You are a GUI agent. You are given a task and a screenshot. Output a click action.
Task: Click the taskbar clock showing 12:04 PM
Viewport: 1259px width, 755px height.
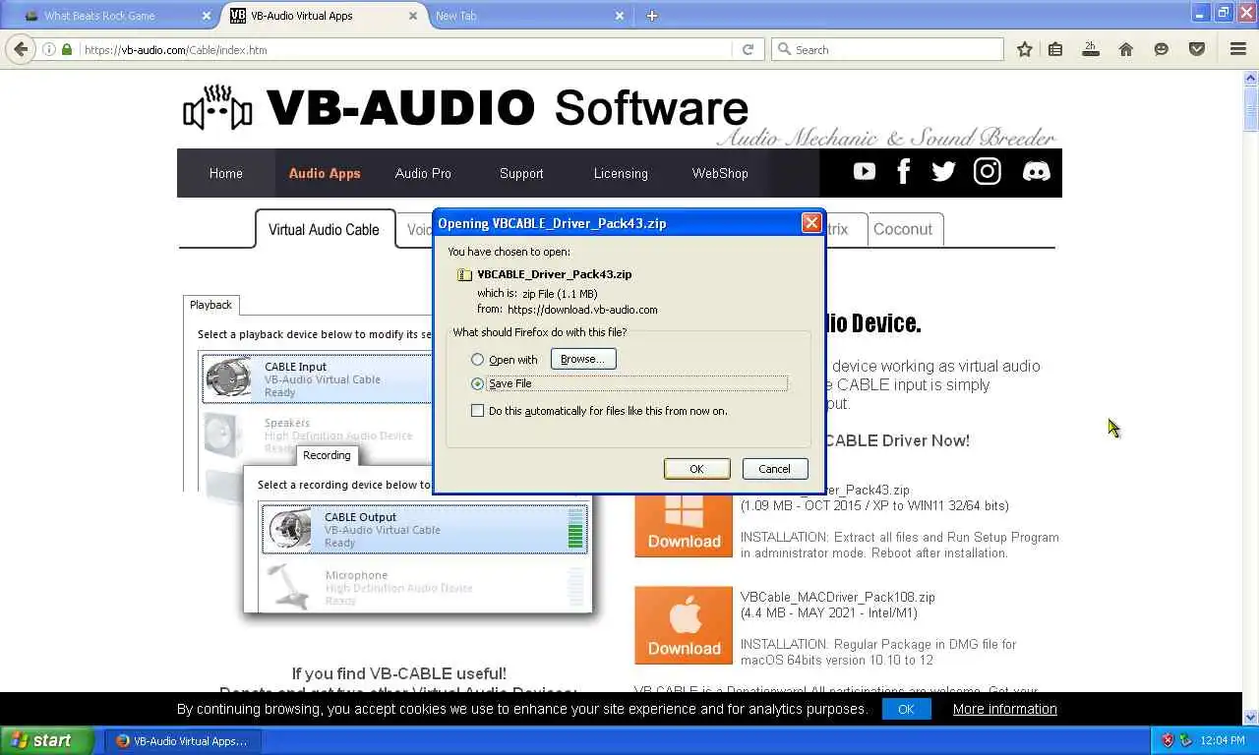[x=1222, y=740]
